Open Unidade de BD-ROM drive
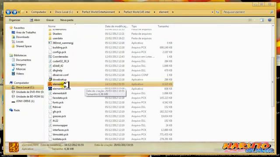Image resolution: width=280 pixels, height=157 pixels. [x=30, y=97]
